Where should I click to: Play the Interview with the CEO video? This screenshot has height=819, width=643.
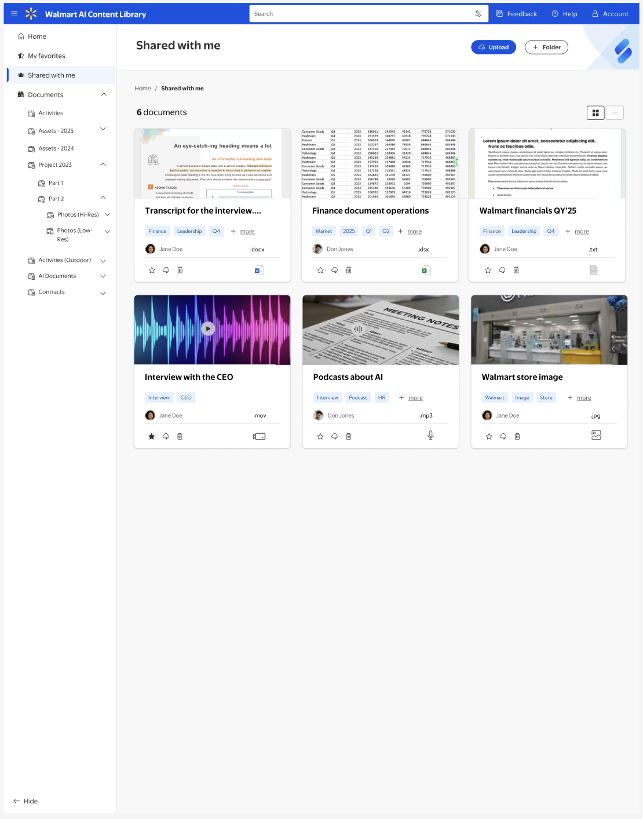point(208,329)
